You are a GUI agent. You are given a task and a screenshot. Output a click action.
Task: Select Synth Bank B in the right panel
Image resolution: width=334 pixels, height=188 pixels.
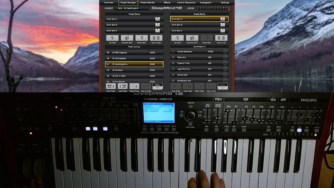click(x=199, y=25)
